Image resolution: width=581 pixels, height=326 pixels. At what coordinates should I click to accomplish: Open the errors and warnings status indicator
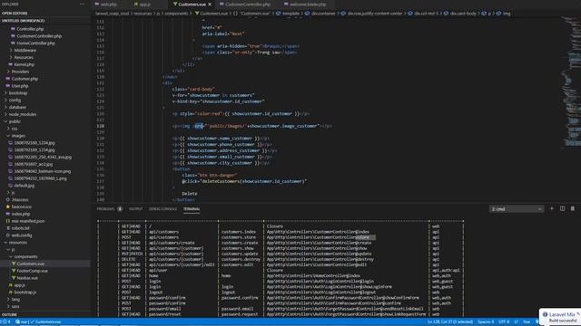pyautogui.click(x=5, y=322)
